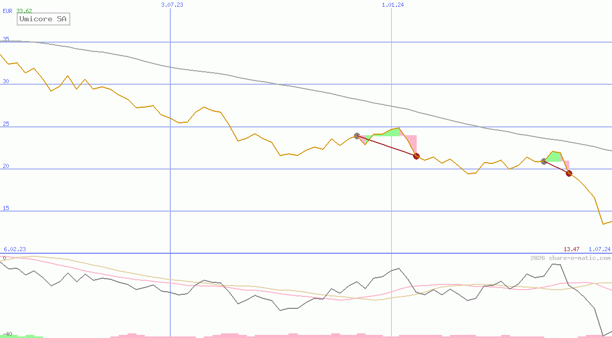Image resolution: width=612 pixels, height=338 pixels.
Task: Click the pink shaded area after 1.01.24
Action: [x=410, y=141]
